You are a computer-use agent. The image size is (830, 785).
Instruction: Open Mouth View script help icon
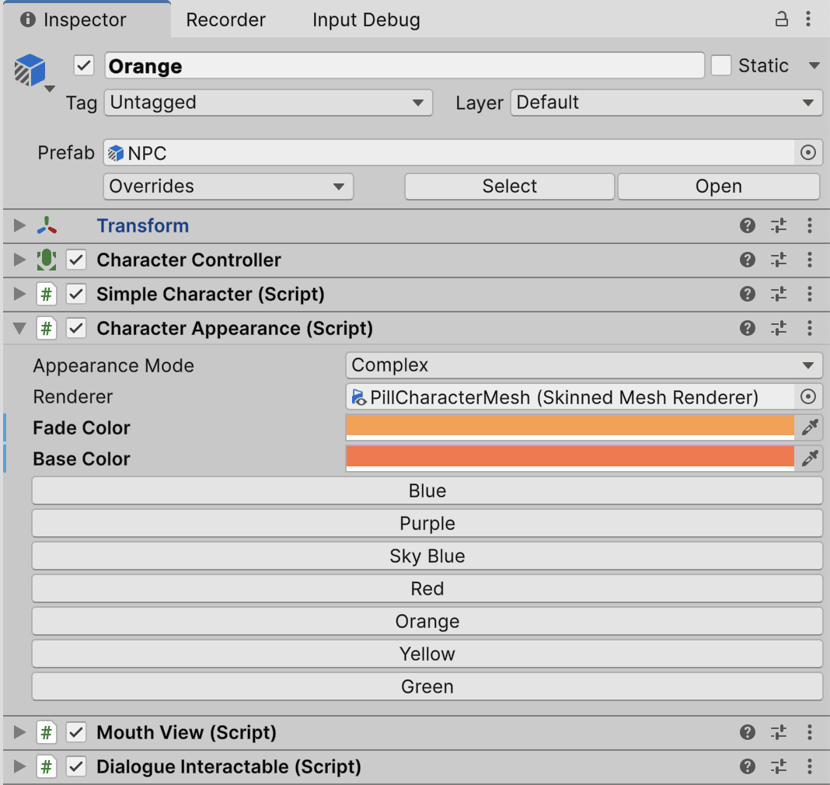coord(748,733)
